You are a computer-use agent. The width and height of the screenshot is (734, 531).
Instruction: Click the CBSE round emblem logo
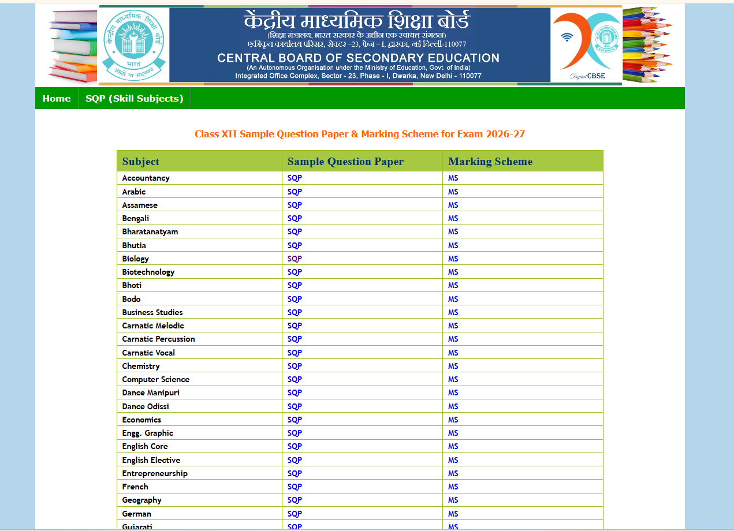tap(134, 44)
